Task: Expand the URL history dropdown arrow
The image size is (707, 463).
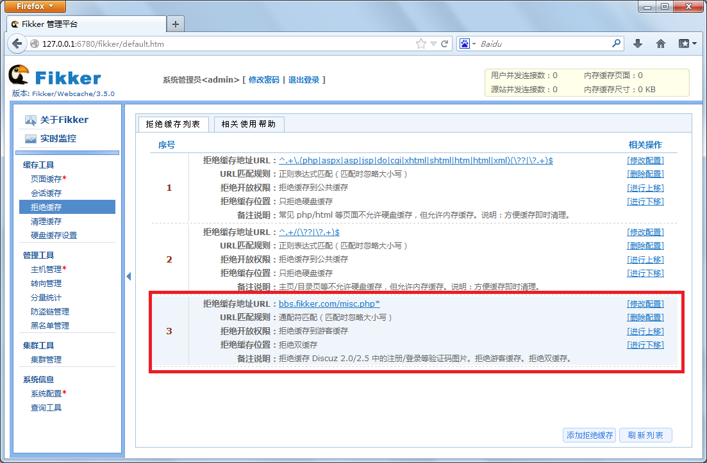Action: click(x=433, y=44)
